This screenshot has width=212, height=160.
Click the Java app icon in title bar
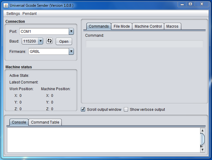[6, 5]
